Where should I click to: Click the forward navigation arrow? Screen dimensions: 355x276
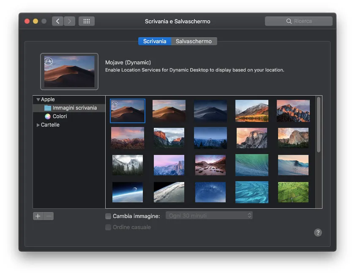pos(69,21)
